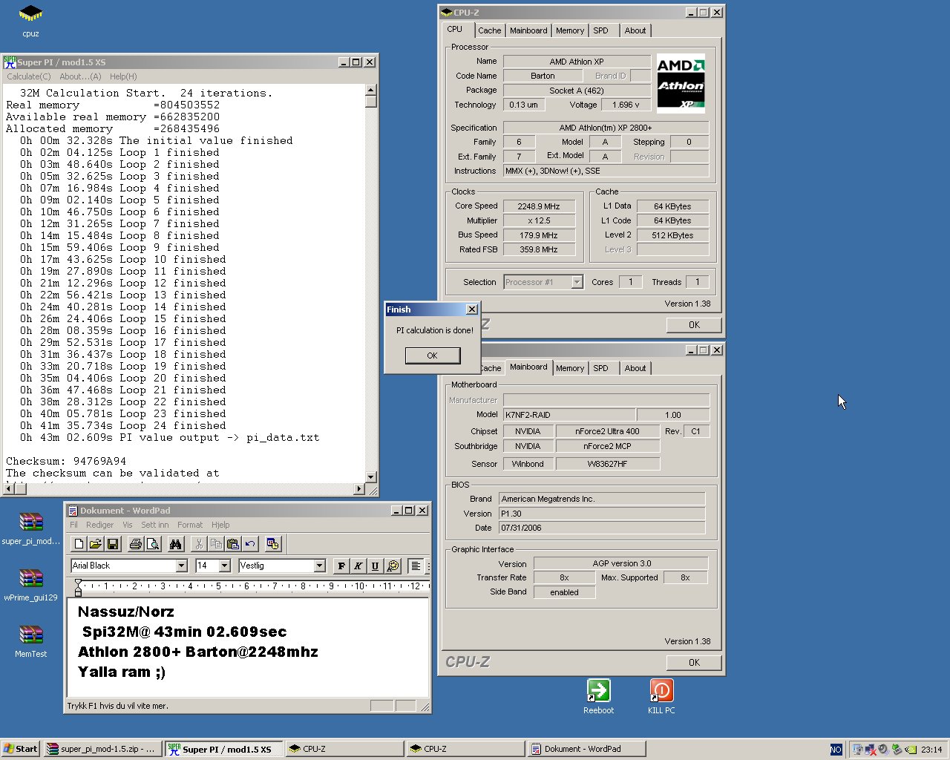Switch to Mainboard tab in top CPU-Z window
950x760 pixels.
coord(528,30)
